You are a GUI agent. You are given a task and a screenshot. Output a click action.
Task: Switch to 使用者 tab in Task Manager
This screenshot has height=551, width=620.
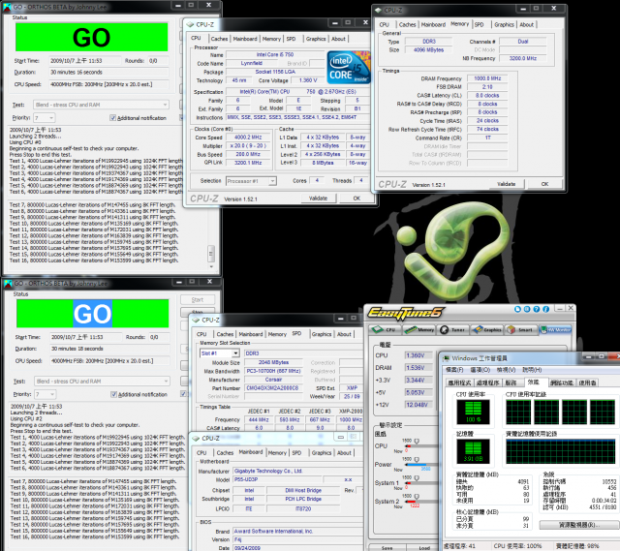tap(587, 383)
